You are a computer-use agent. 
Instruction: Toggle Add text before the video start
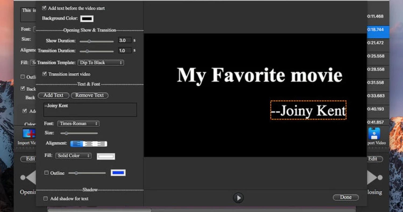click(x=44, y=8)
